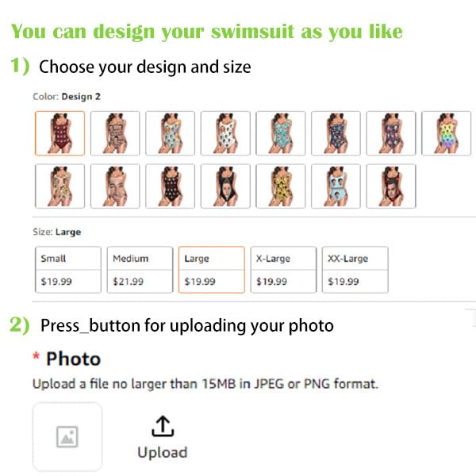This screenshot has height=476, width=476.
Task: Click the Upload text label
Action: point(162,452)
